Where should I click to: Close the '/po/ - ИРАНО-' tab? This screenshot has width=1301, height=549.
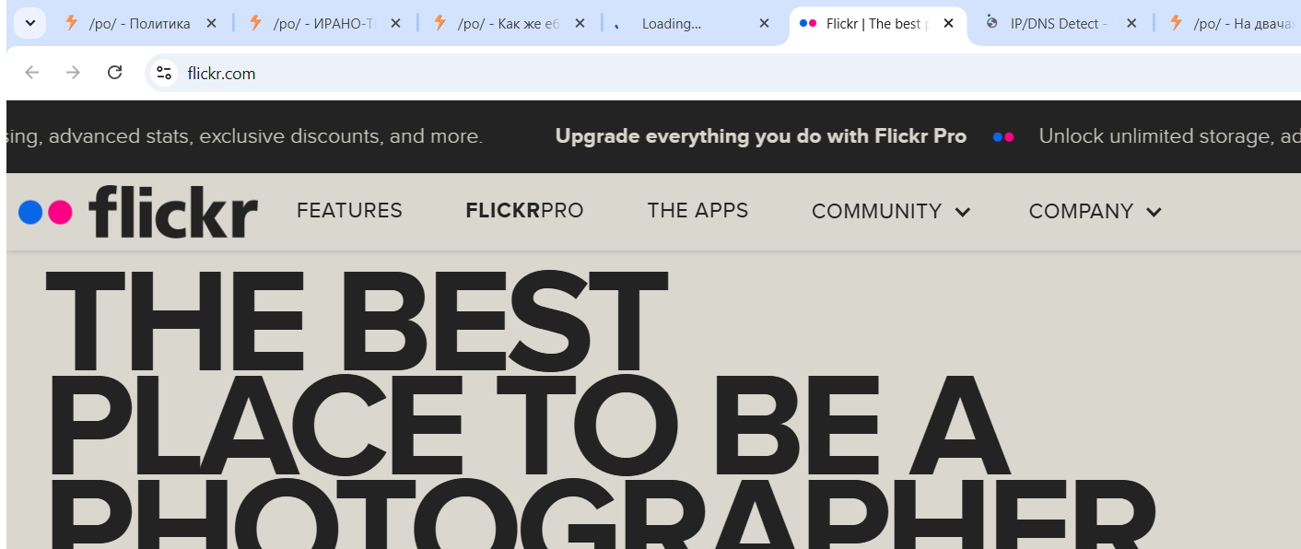pyautogui.click(x=395, y=23)
